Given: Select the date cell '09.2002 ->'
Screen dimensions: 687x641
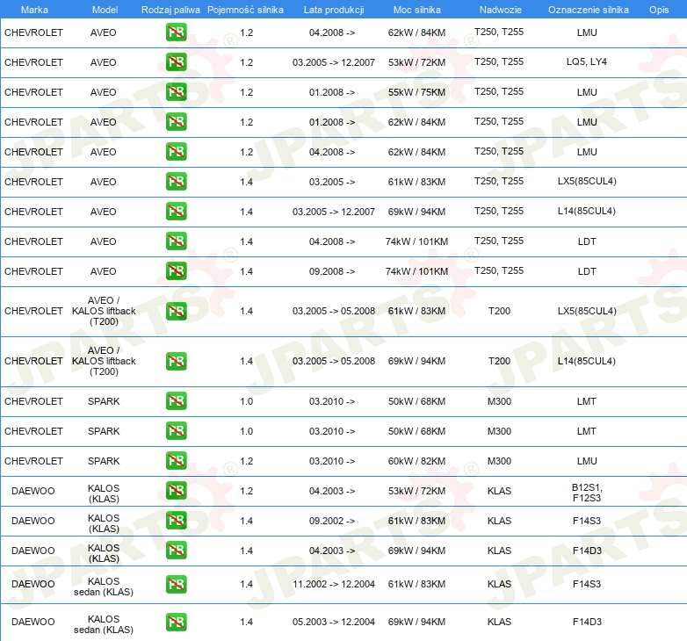Looking at the screenshot, I should click(332, 521).
